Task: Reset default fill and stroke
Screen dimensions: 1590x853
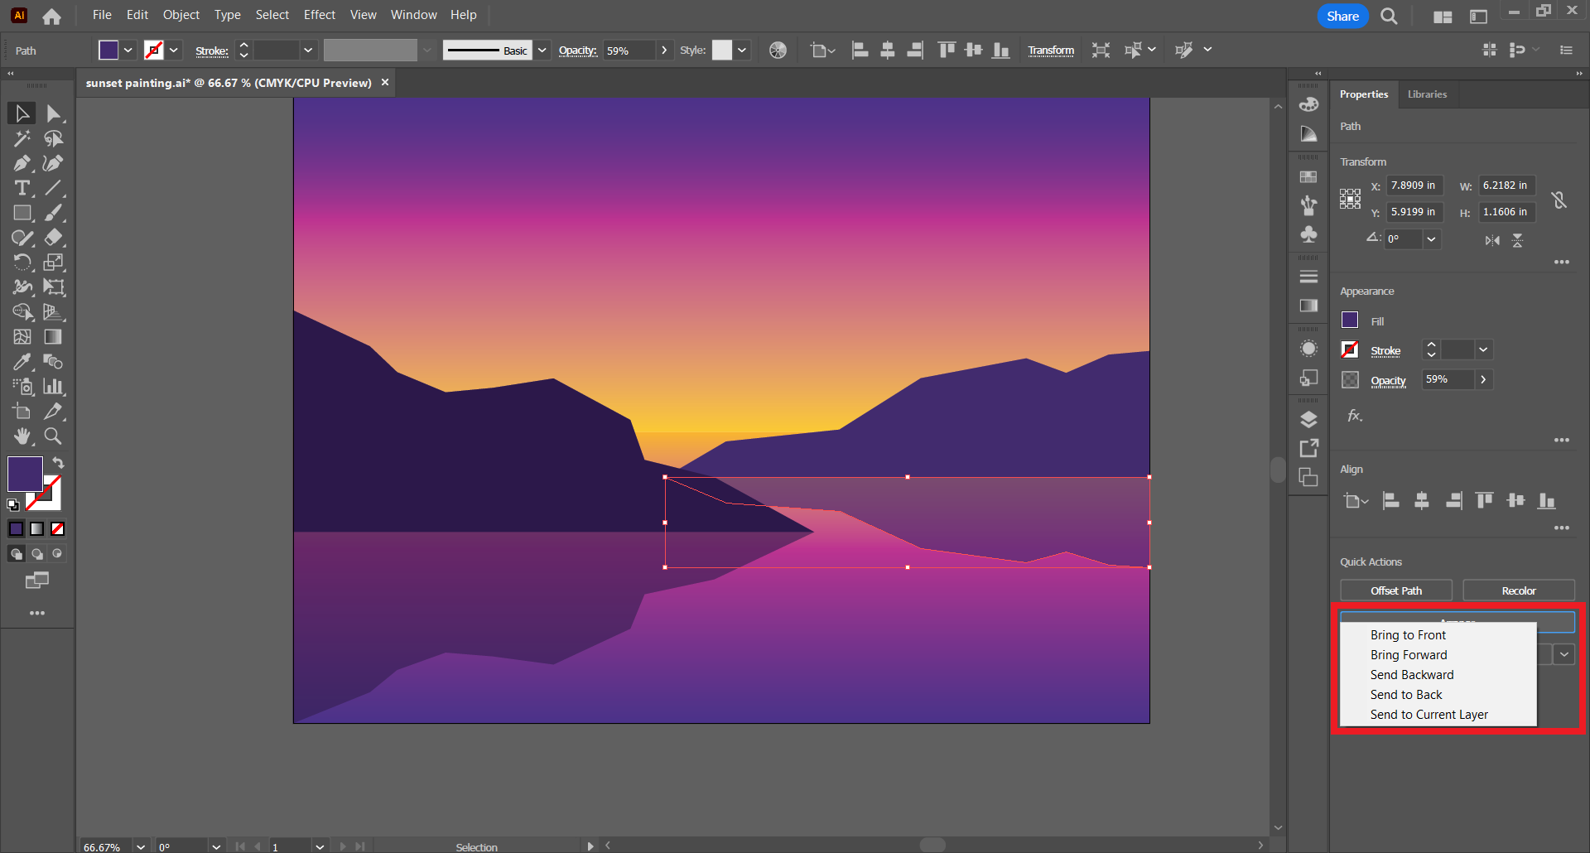Action: 13,504
